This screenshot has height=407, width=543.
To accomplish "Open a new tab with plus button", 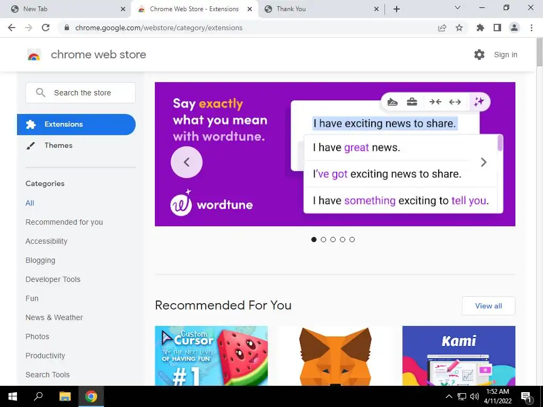I will pyautogui.click(x=397, y=9).
